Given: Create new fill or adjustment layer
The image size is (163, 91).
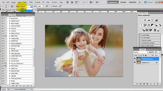Looking at the screenshot, I should (x=147, y=84).
